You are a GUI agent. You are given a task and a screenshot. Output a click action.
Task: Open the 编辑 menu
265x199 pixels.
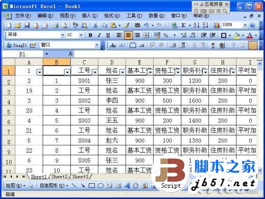[x=45, y=16]
